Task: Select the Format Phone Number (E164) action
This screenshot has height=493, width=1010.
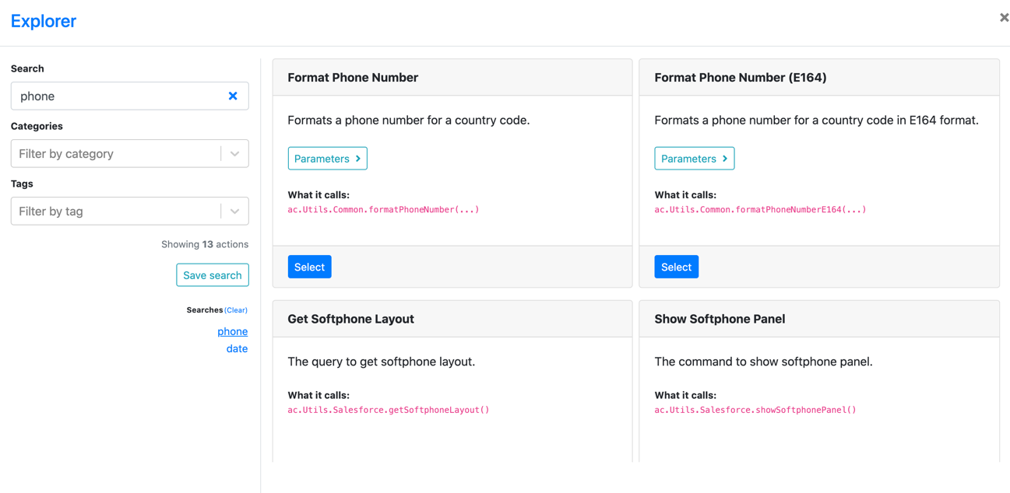Action: pos(676,267)
